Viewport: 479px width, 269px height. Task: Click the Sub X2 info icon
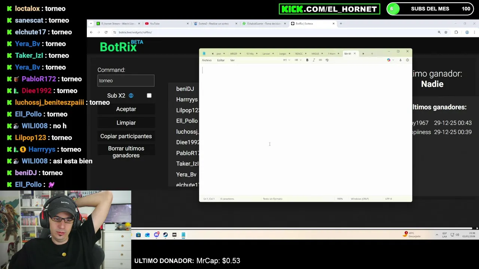click(131, 96)
